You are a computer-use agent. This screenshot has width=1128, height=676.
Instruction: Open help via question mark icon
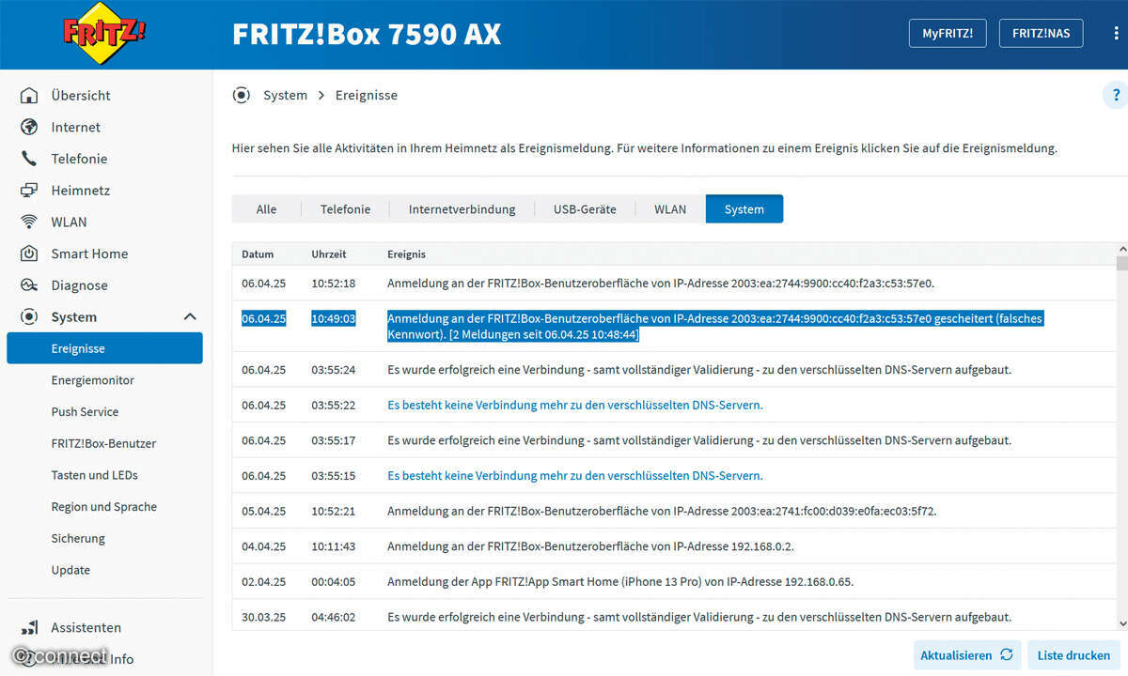pos(1116,95)
